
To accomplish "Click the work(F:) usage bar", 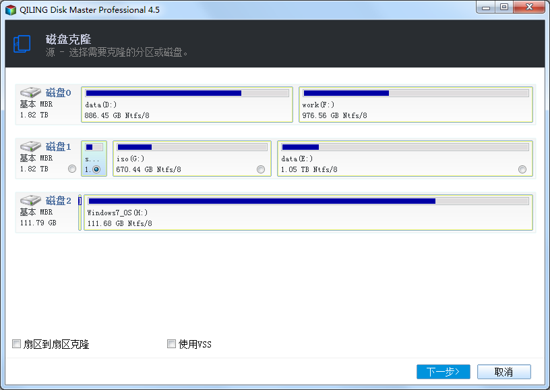I will coord(416,93).
